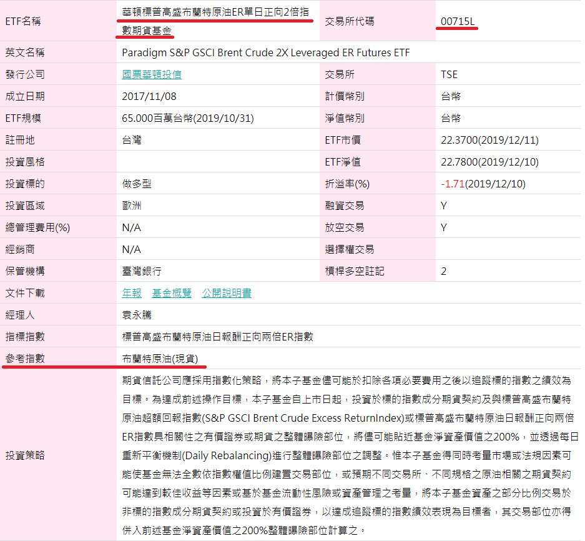This screenshot has height=541, width=585.
Task: Select the registration place 台灣
Action: (132, 140)
